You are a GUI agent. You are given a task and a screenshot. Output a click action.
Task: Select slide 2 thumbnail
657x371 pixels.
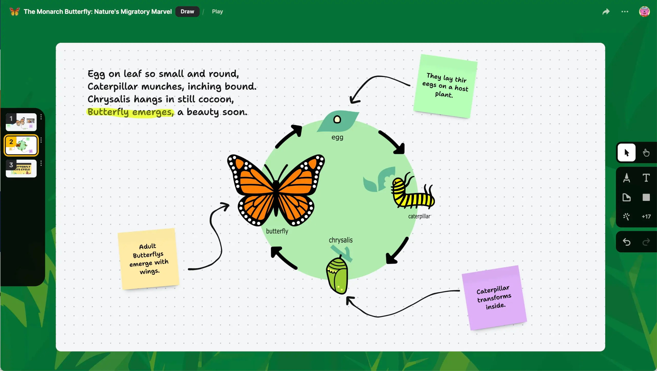coord(21,145)
